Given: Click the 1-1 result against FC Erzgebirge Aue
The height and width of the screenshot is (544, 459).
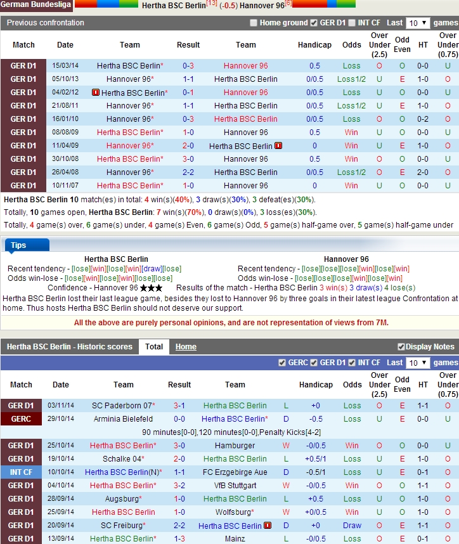Looking at the screenshot, I should pyautogui.click(x=179, y=472).
